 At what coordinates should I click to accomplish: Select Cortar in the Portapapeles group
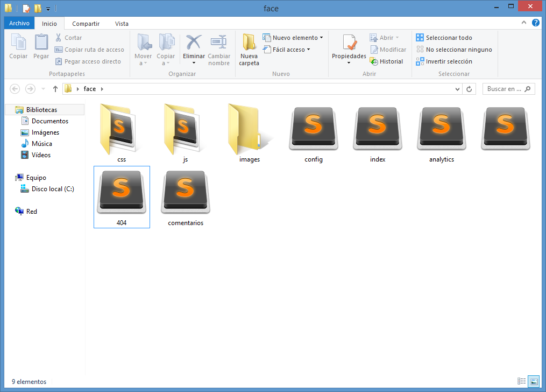click(x=69, y=38)
